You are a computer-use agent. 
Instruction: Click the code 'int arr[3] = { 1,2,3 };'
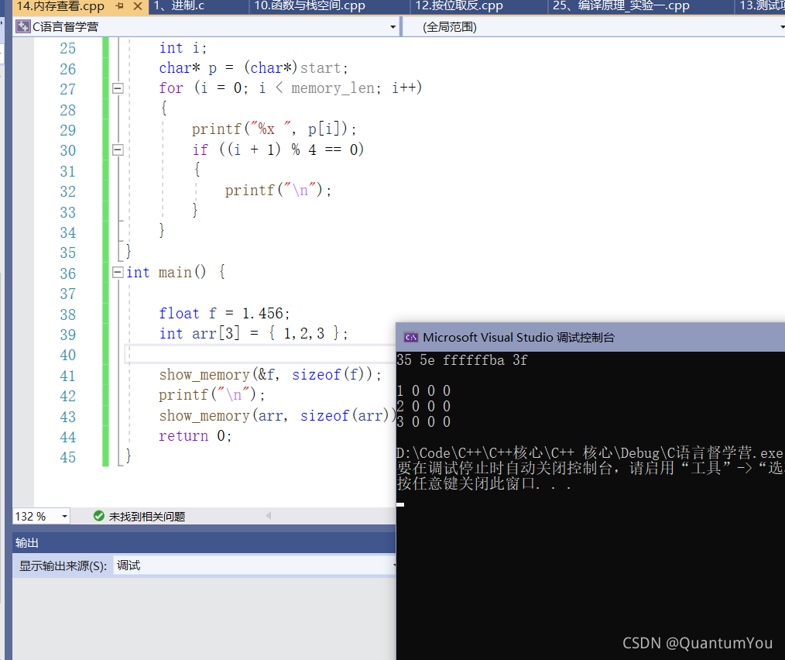253,334
